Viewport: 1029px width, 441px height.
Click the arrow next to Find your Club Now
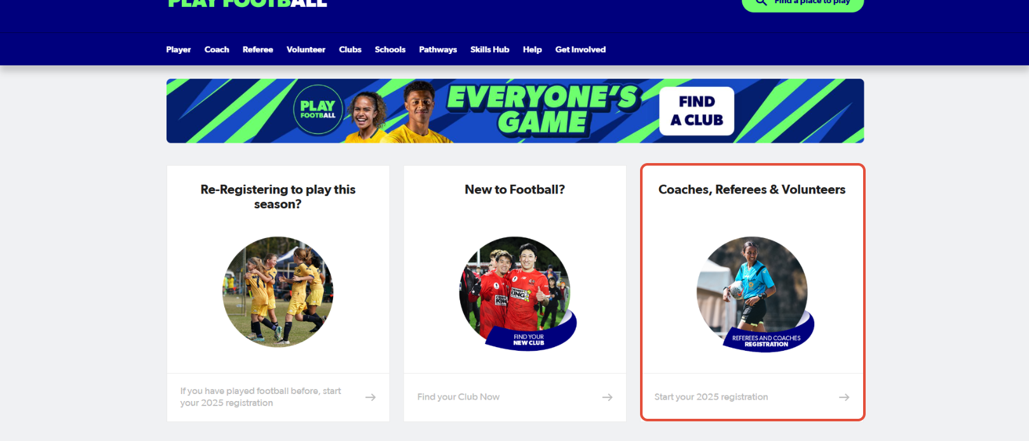[608, 397]
